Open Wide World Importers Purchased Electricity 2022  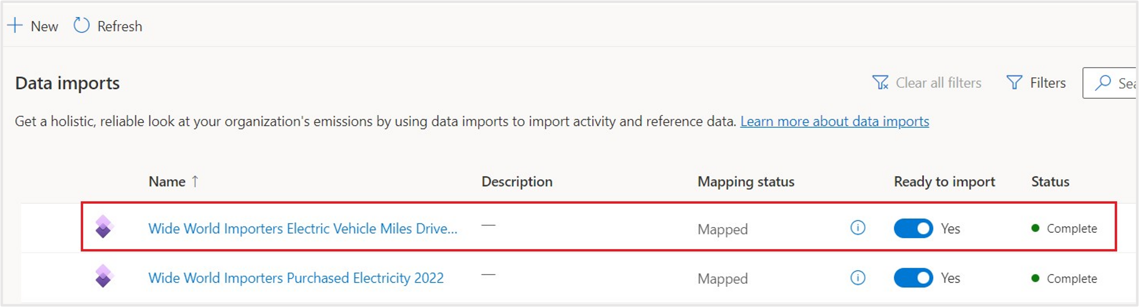point(296,278)
